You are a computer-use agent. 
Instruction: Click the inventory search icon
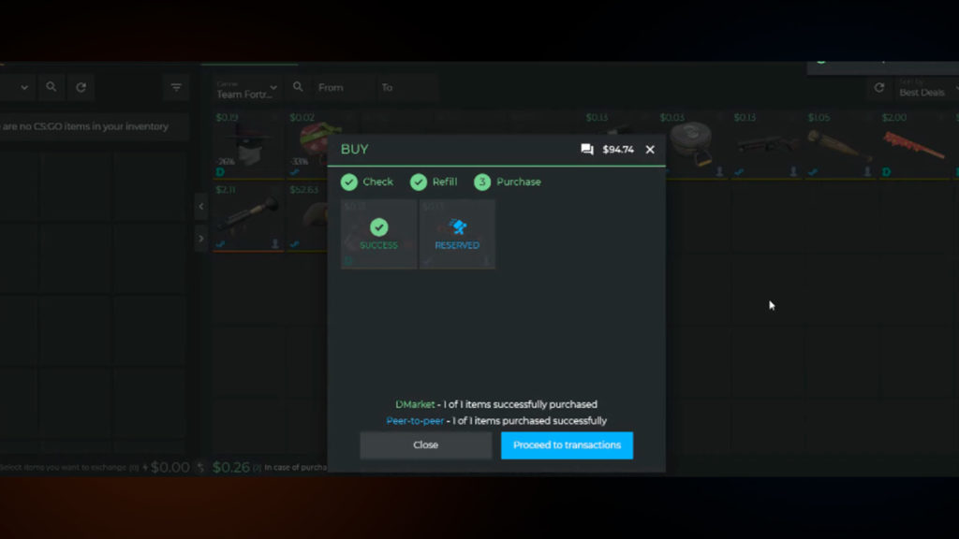click(x=52, y=87)
